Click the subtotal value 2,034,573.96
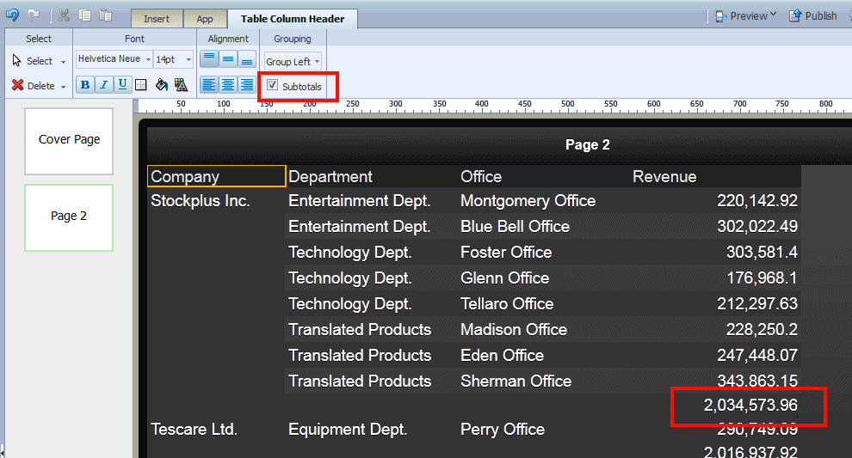This screenshot has height=458, width=852. [x=750, y=405]
